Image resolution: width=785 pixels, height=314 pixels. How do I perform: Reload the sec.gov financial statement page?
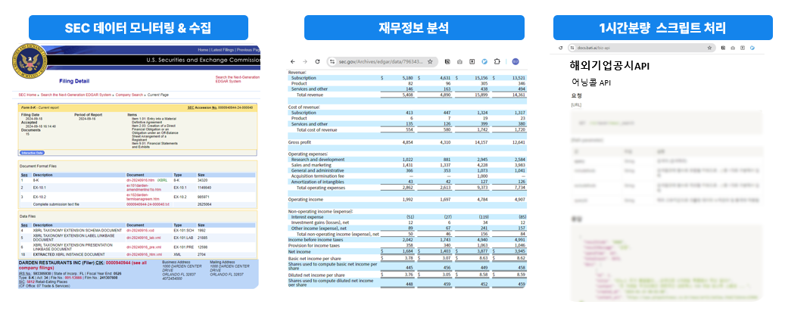(317, 61)
